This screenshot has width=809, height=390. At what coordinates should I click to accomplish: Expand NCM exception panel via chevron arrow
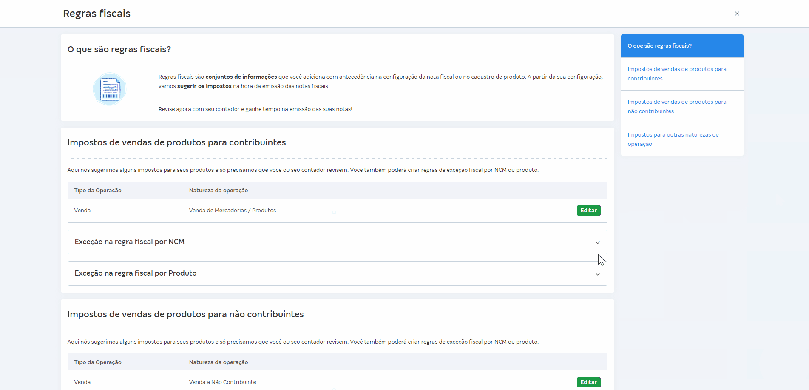597,242
